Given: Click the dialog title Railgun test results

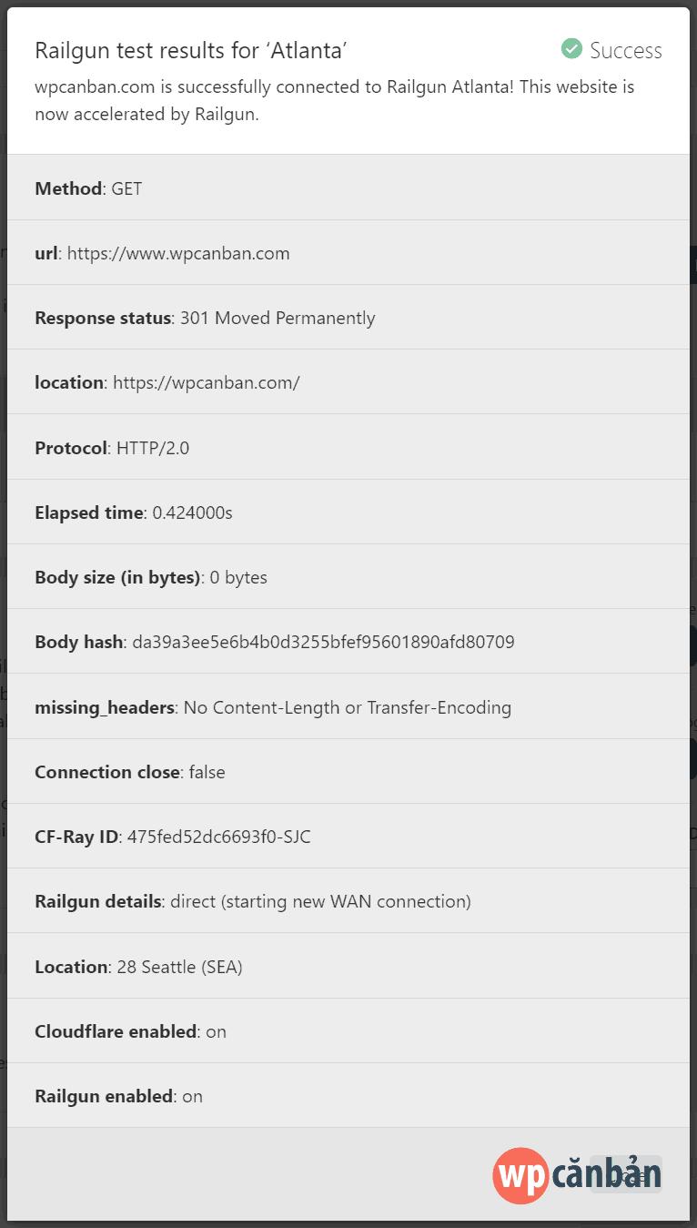Looking at the screenshot, I should click(x=193, y=50).
